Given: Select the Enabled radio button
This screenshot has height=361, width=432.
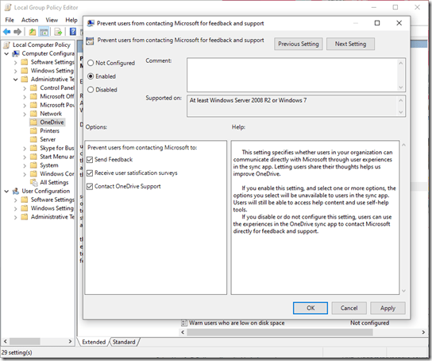Looking at the screenshot, I should [x=91, y=76].
